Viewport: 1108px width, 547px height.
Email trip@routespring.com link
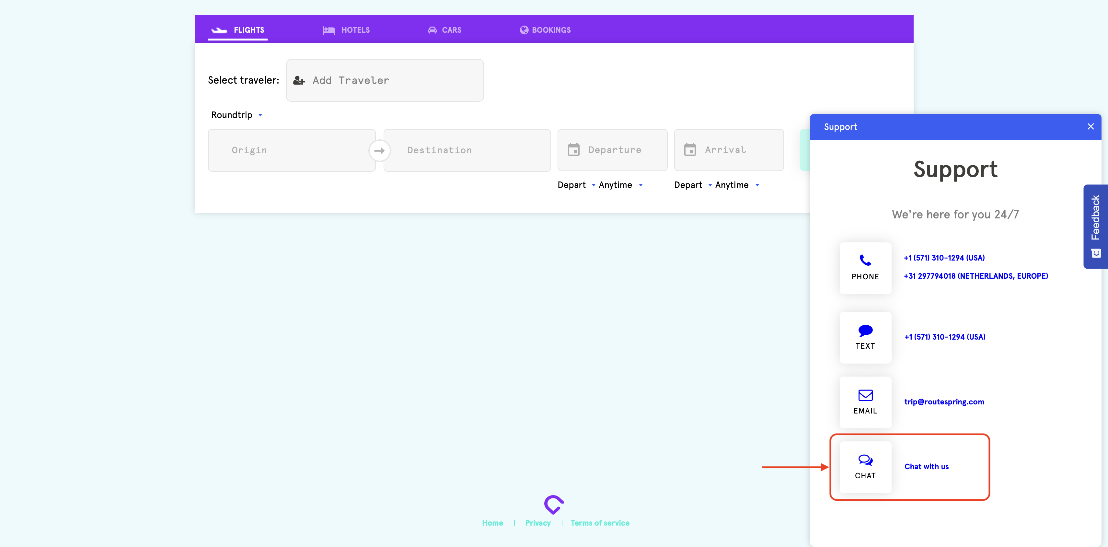pyautogui.click(x=944, y=402)
